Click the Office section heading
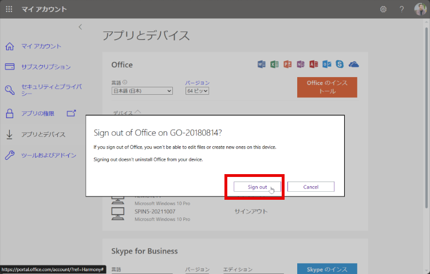Viewport: 430px width, 274px height. (x=122, y=65)
